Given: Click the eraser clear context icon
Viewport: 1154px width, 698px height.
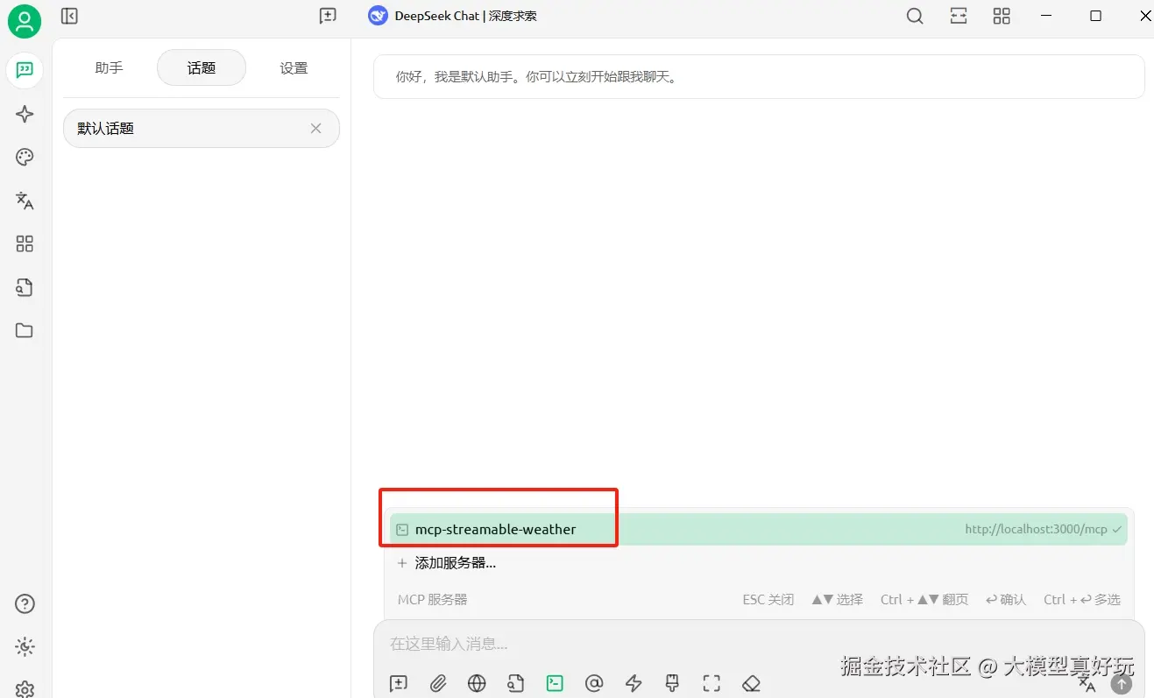Looking at the screenshot, I should pyautogui.click(x=751, y=683).
